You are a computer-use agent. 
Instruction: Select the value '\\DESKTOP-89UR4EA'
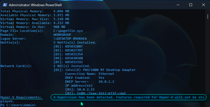point(70,39)
